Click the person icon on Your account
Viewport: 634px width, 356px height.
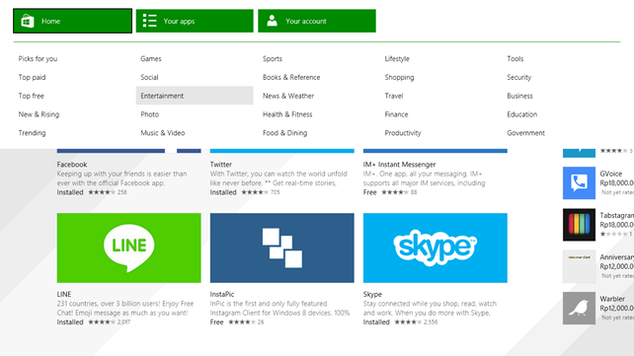273,21
